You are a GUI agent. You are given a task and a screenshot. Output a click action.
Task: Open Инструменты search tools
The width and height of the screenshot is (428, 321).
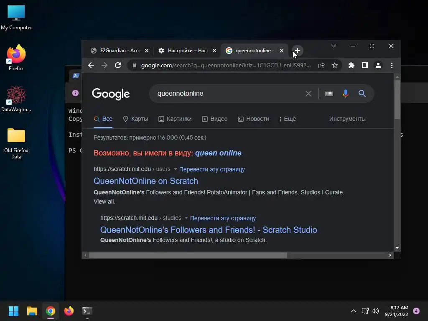coord(347,119)
